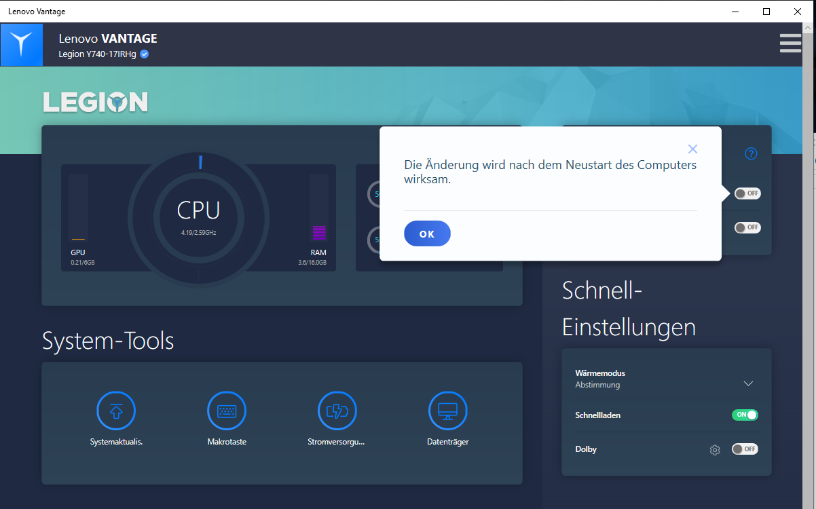Screen dimensions: 816x509
Task: Click the CPU gauge circle
Action: 199,216
